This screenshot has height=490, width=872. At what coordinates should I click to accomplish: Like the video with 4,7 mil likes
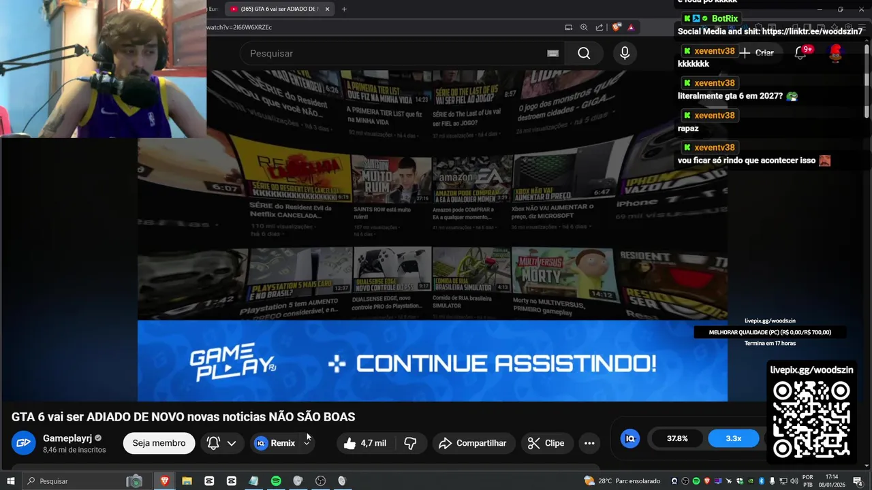364,443
